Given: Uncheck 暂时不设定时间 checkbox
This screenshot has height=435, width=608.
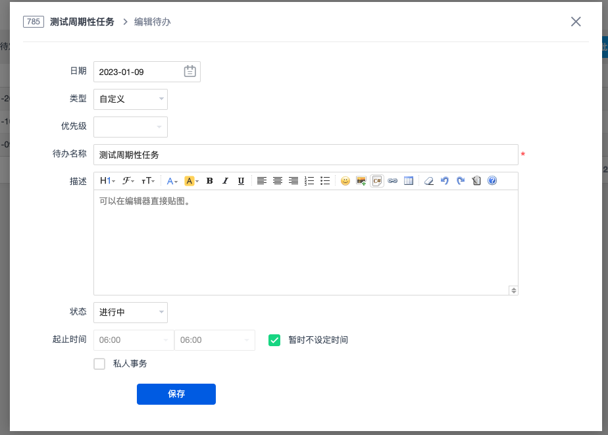Looking at the screenshot, I should [x=274, y=340].
